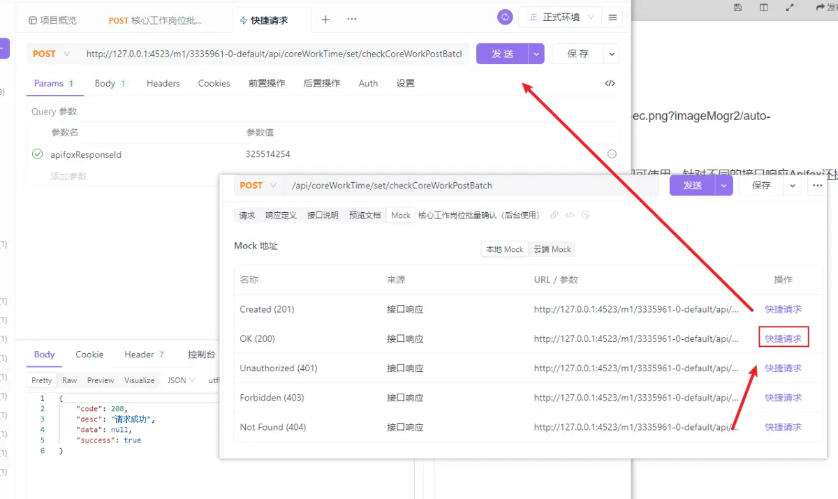Toggle the apifoxResponseId parameter checkbox
This screenshot has width=838, height=499.
[x=38, y=154]
